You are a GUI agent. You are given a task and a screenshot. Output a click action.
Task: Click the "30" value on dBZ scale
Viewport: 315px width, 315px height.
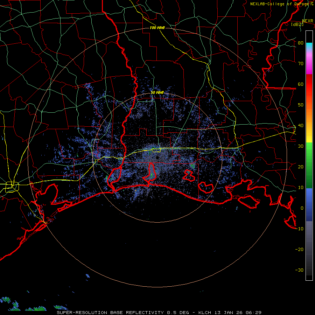(x=301, y=146)
